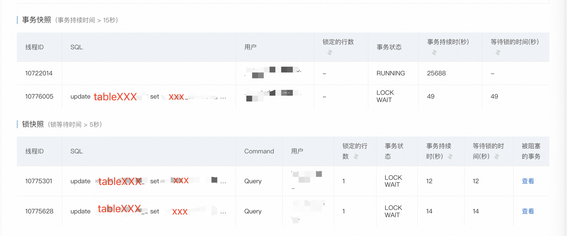Expand truncated SQL of thread 10776005
The image size is (567, 236).
(x=223, y=97)
